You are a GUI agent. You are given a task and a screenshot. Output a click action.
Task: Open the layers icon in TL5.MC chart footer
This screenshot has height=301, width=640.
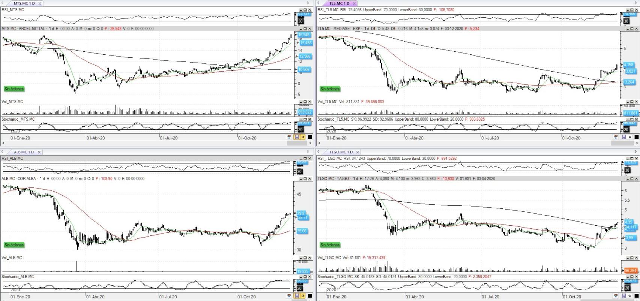click(x=616, y=137)
